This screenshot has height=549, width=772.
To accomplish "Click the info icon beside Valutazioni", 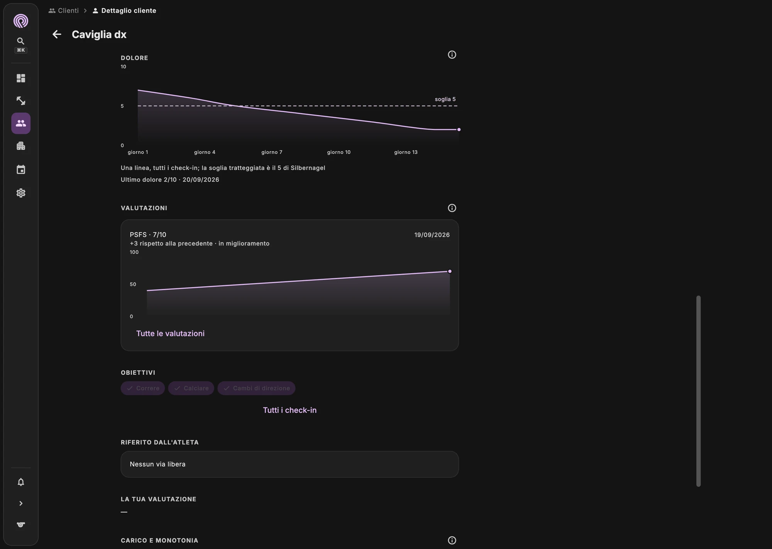I will point(452,208).
